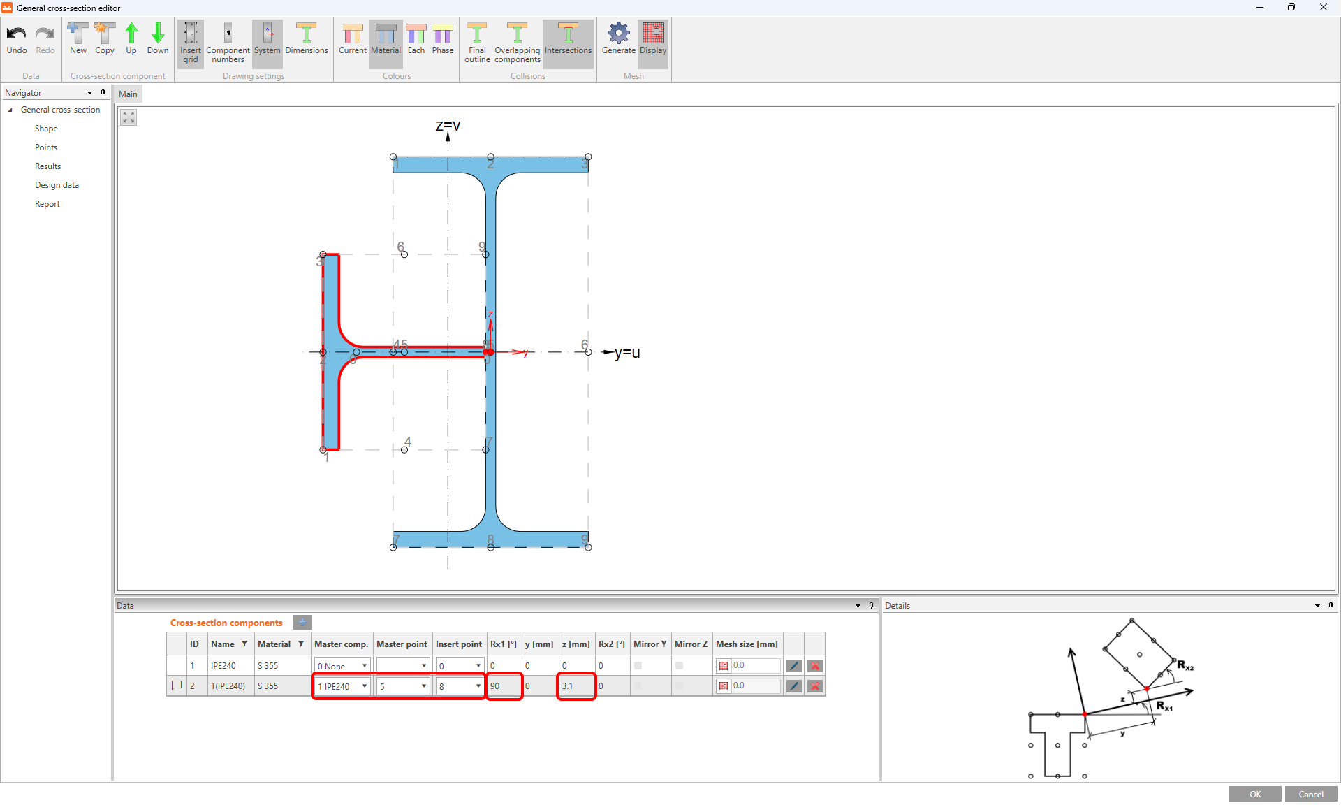Screen dimensions: 1341x805
Task: Collapse General cross-section tree node
Action: pyautogui.click(x=10, y=110)
